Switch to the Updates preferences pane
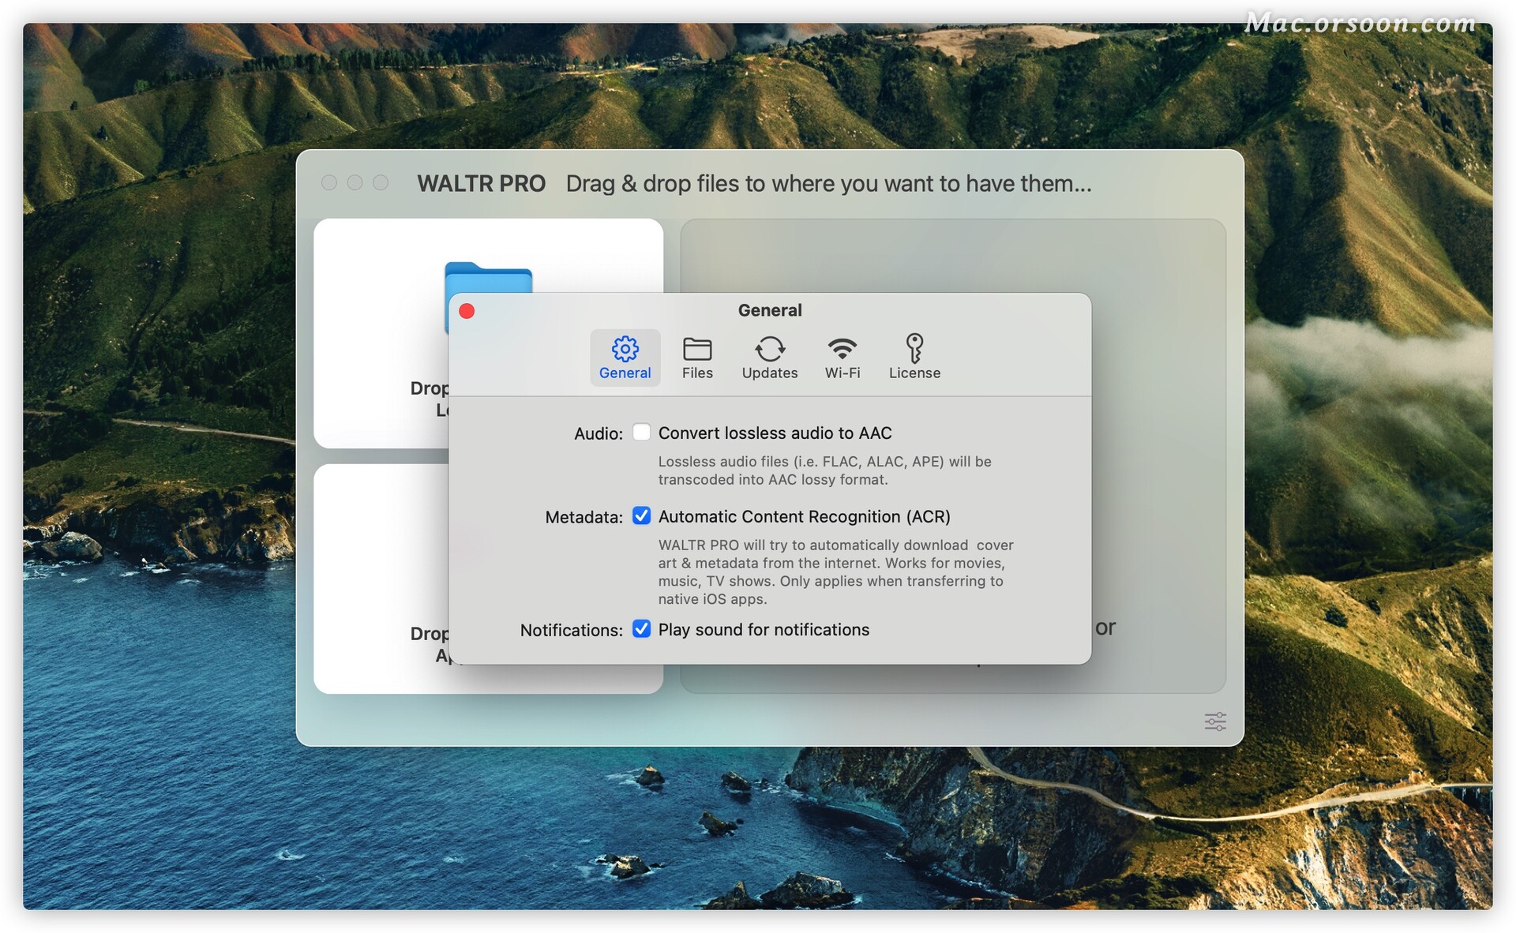The height and width of the screenshot is (933, 1516). click(x=769, y=357)
